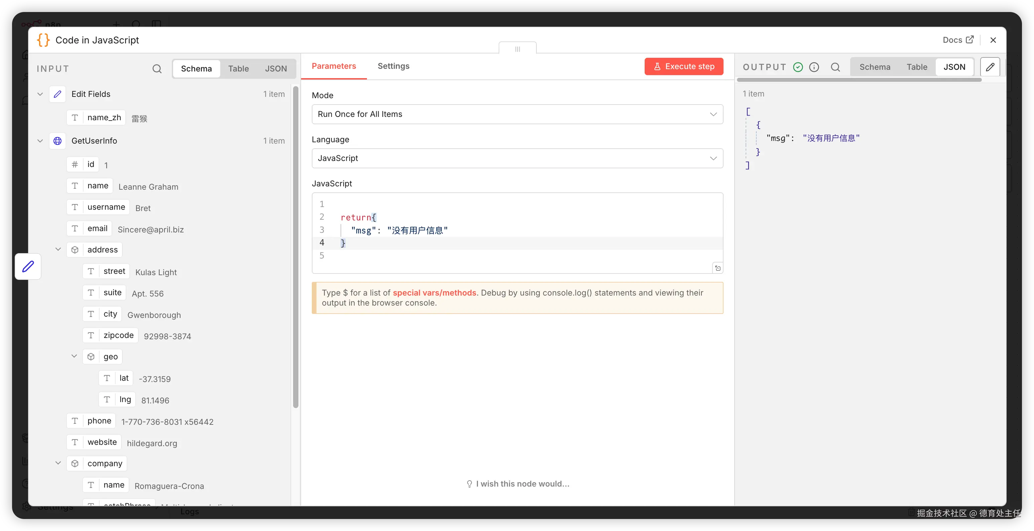Collapse the geo object in input schema
The height and width of the screenshot is (531, 1034).
tap(74, 356)
